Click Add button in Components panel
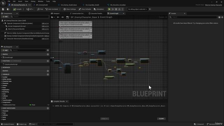Image resolution: width=224 pixels, height=126 pixels. coord(5,17)
